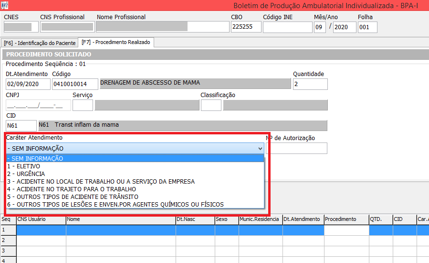Click the Nº de Autorização input field
429x263 pixels.
[x=297, y=148]
